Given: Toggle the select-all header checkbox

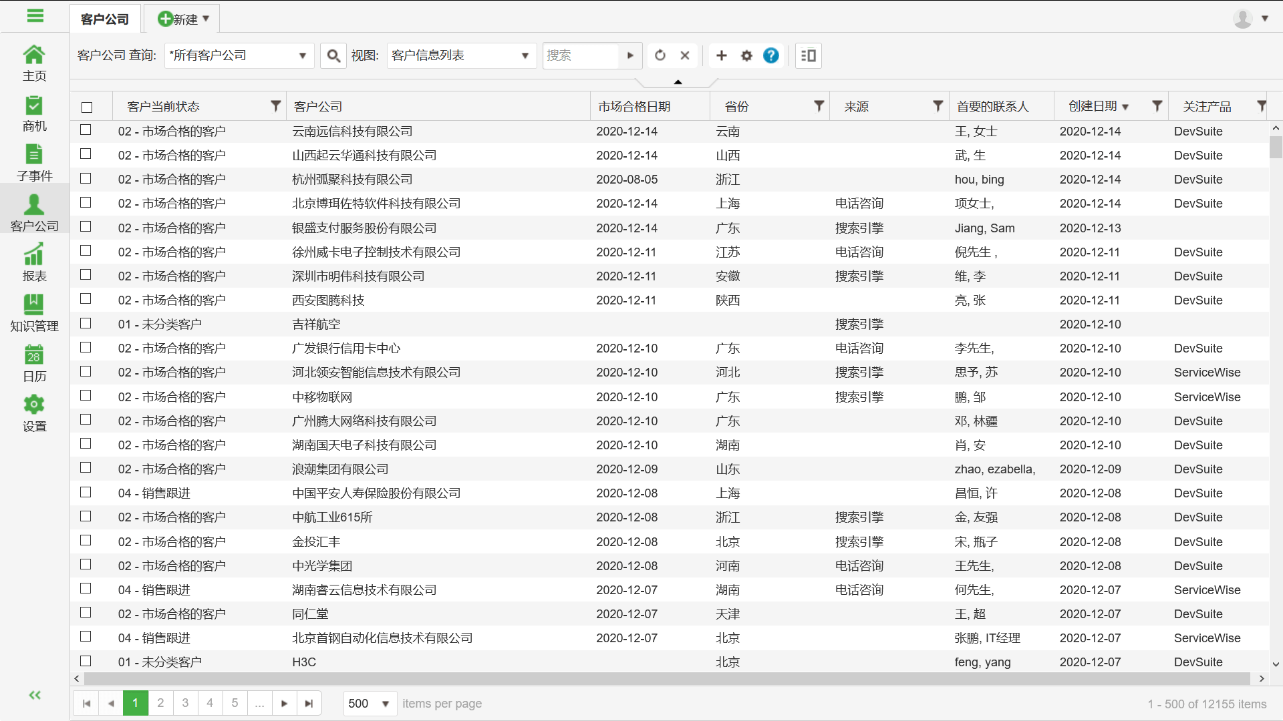Looking at the screenshot, I should (x=87, y=107).
